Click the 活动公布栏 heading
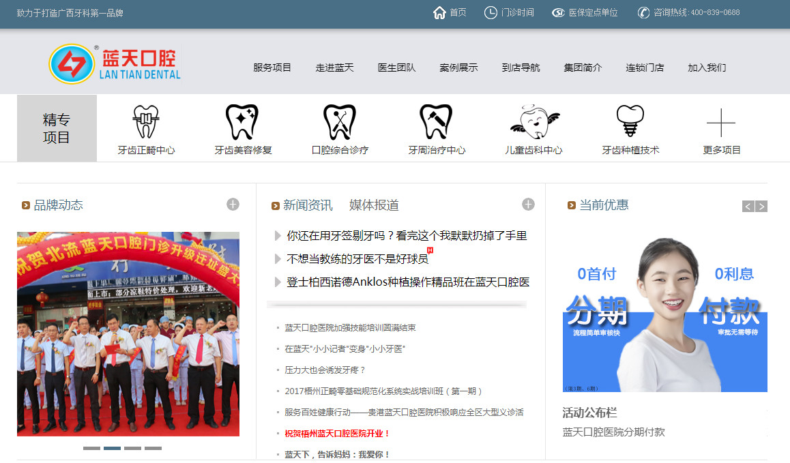 (x=590, y=413)
